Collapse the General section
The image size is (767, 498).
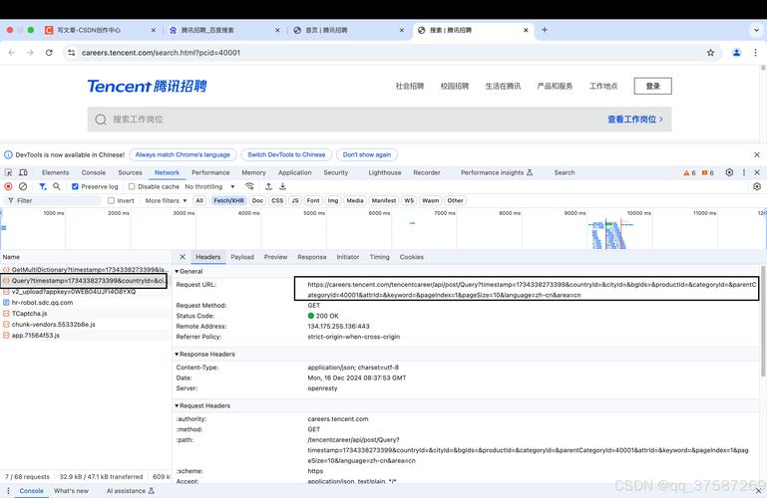tap(189, 271)
